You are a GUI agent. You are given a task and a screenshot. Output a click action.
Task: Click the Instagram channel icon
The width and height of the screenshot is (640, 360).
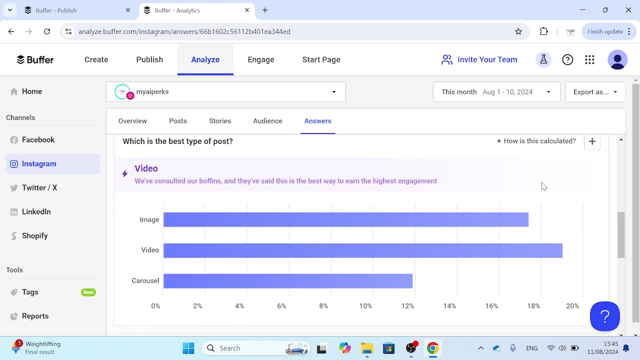click(x=14, y=164)
